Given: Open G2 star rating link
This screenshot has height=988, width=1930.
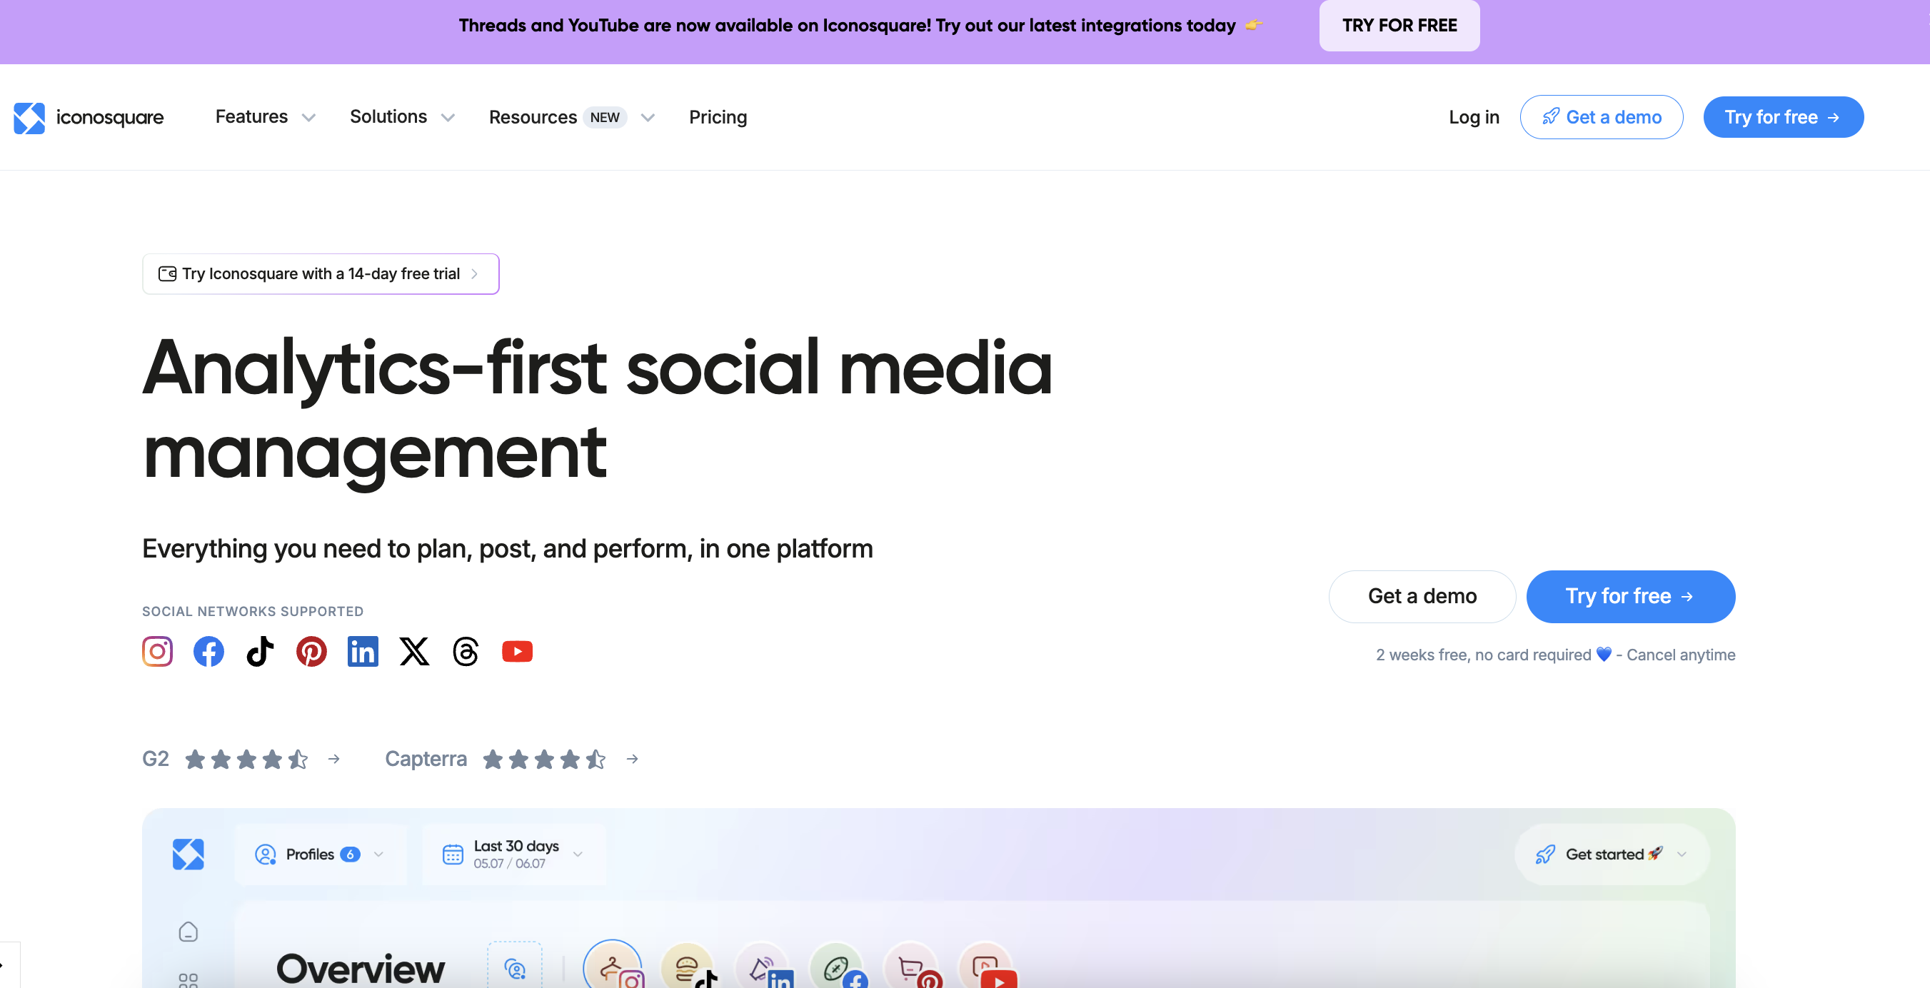Looking at the screenshot, I should 241,759.
